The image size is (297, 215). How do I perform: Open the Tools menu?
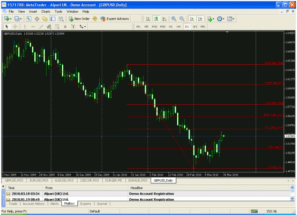58,11
